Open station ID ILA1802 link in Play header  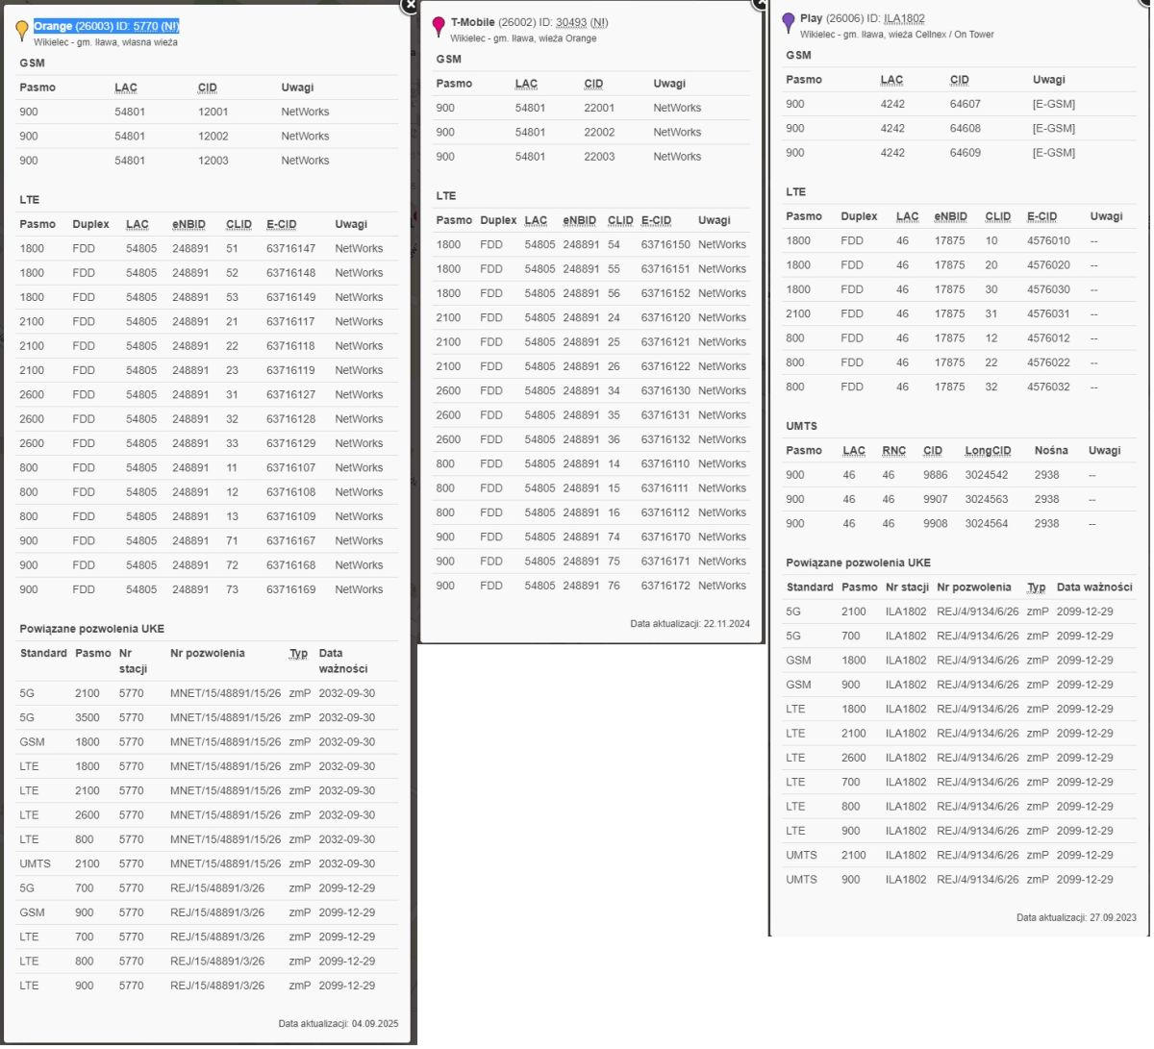click(x=904, y=19)
